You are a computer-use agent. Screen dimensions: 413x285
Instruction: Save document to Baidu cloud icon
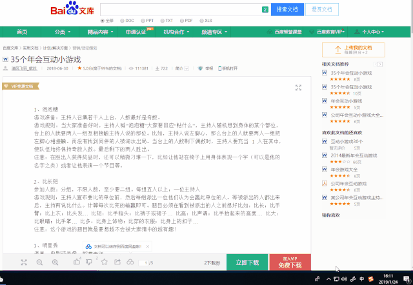tap(130, 262)
